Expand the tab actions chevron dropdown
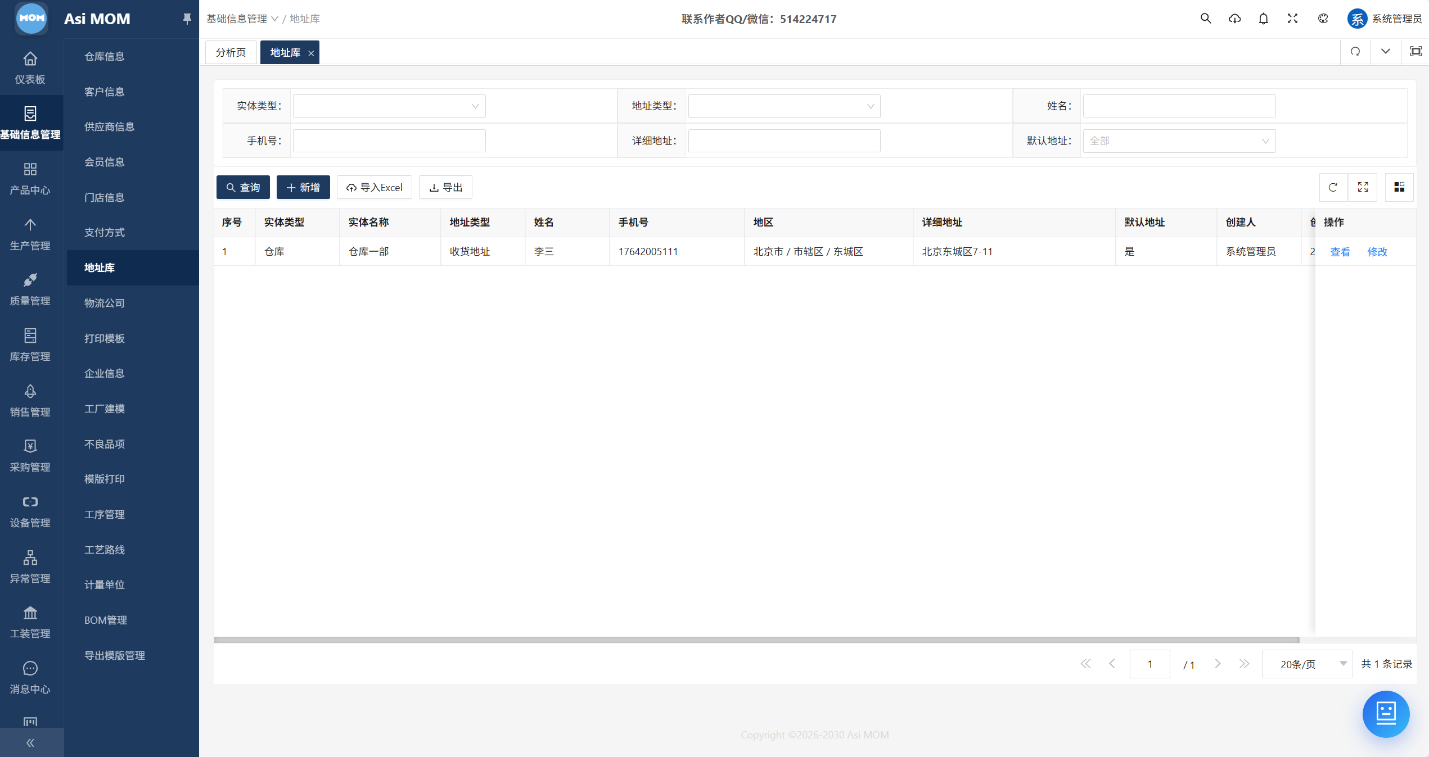The width and height of the screenshot is (1429, 757). click(x=1386, y=52)
